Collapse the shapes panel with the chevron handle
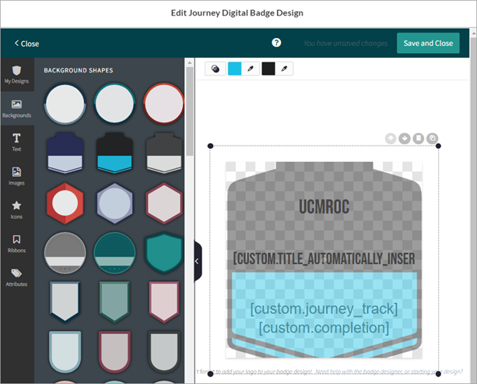Viewport: 477px width, 384px height. click(197, 262)
